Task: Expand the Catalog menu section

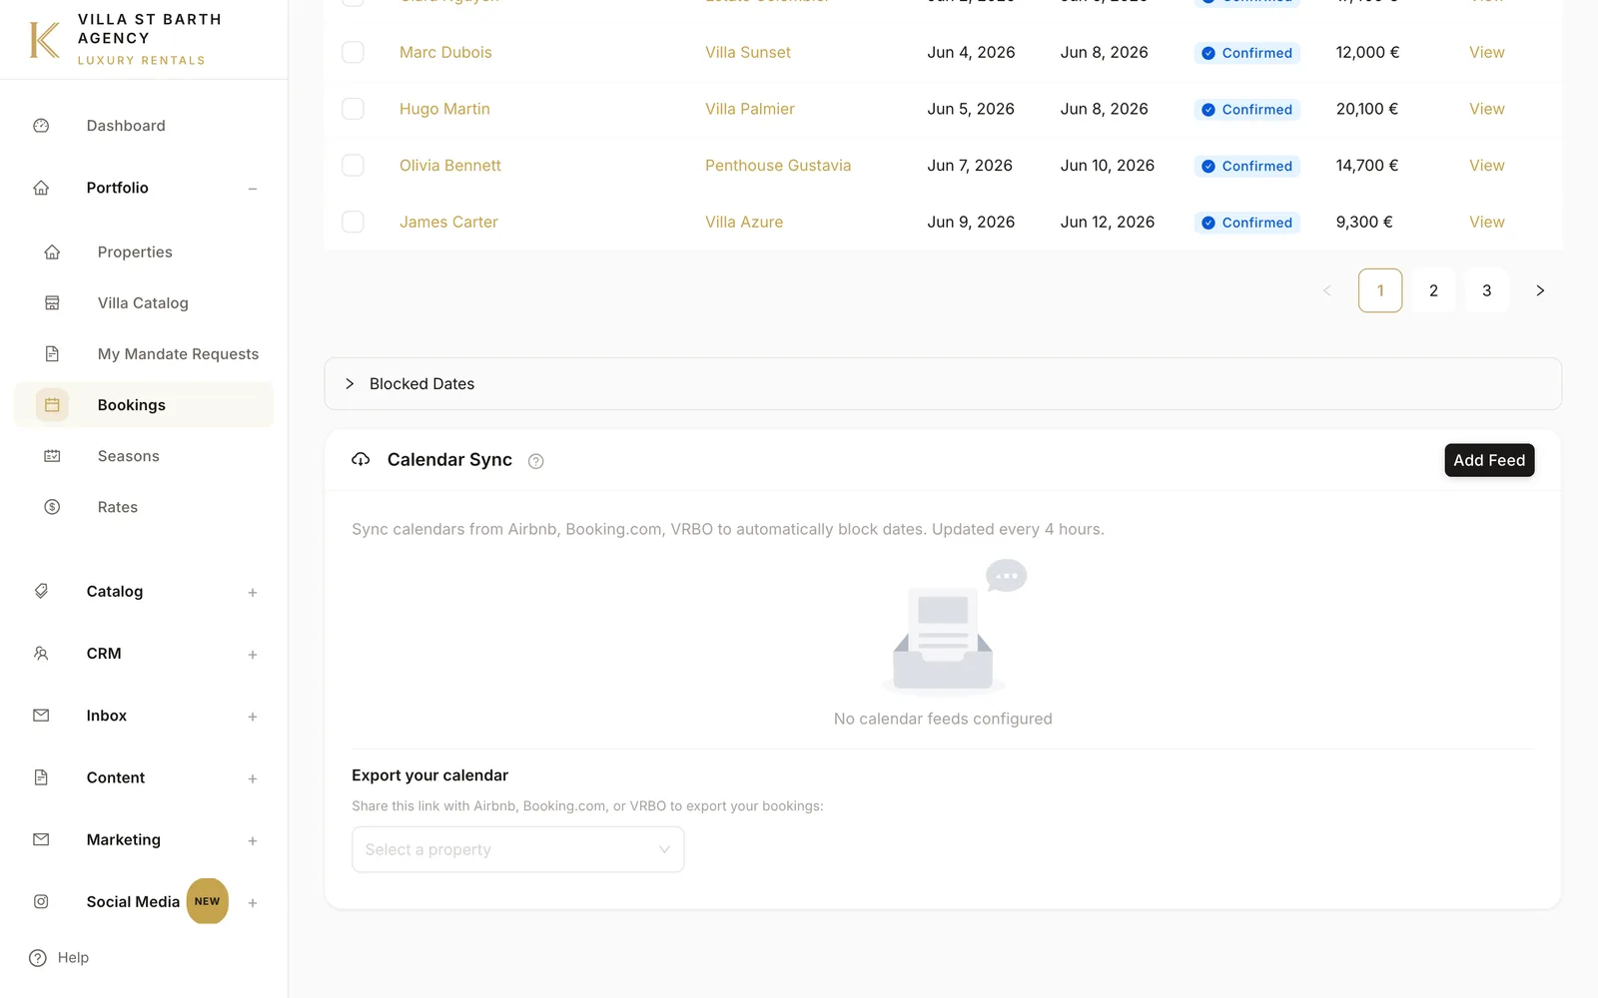Action: (x=253, y=593)
